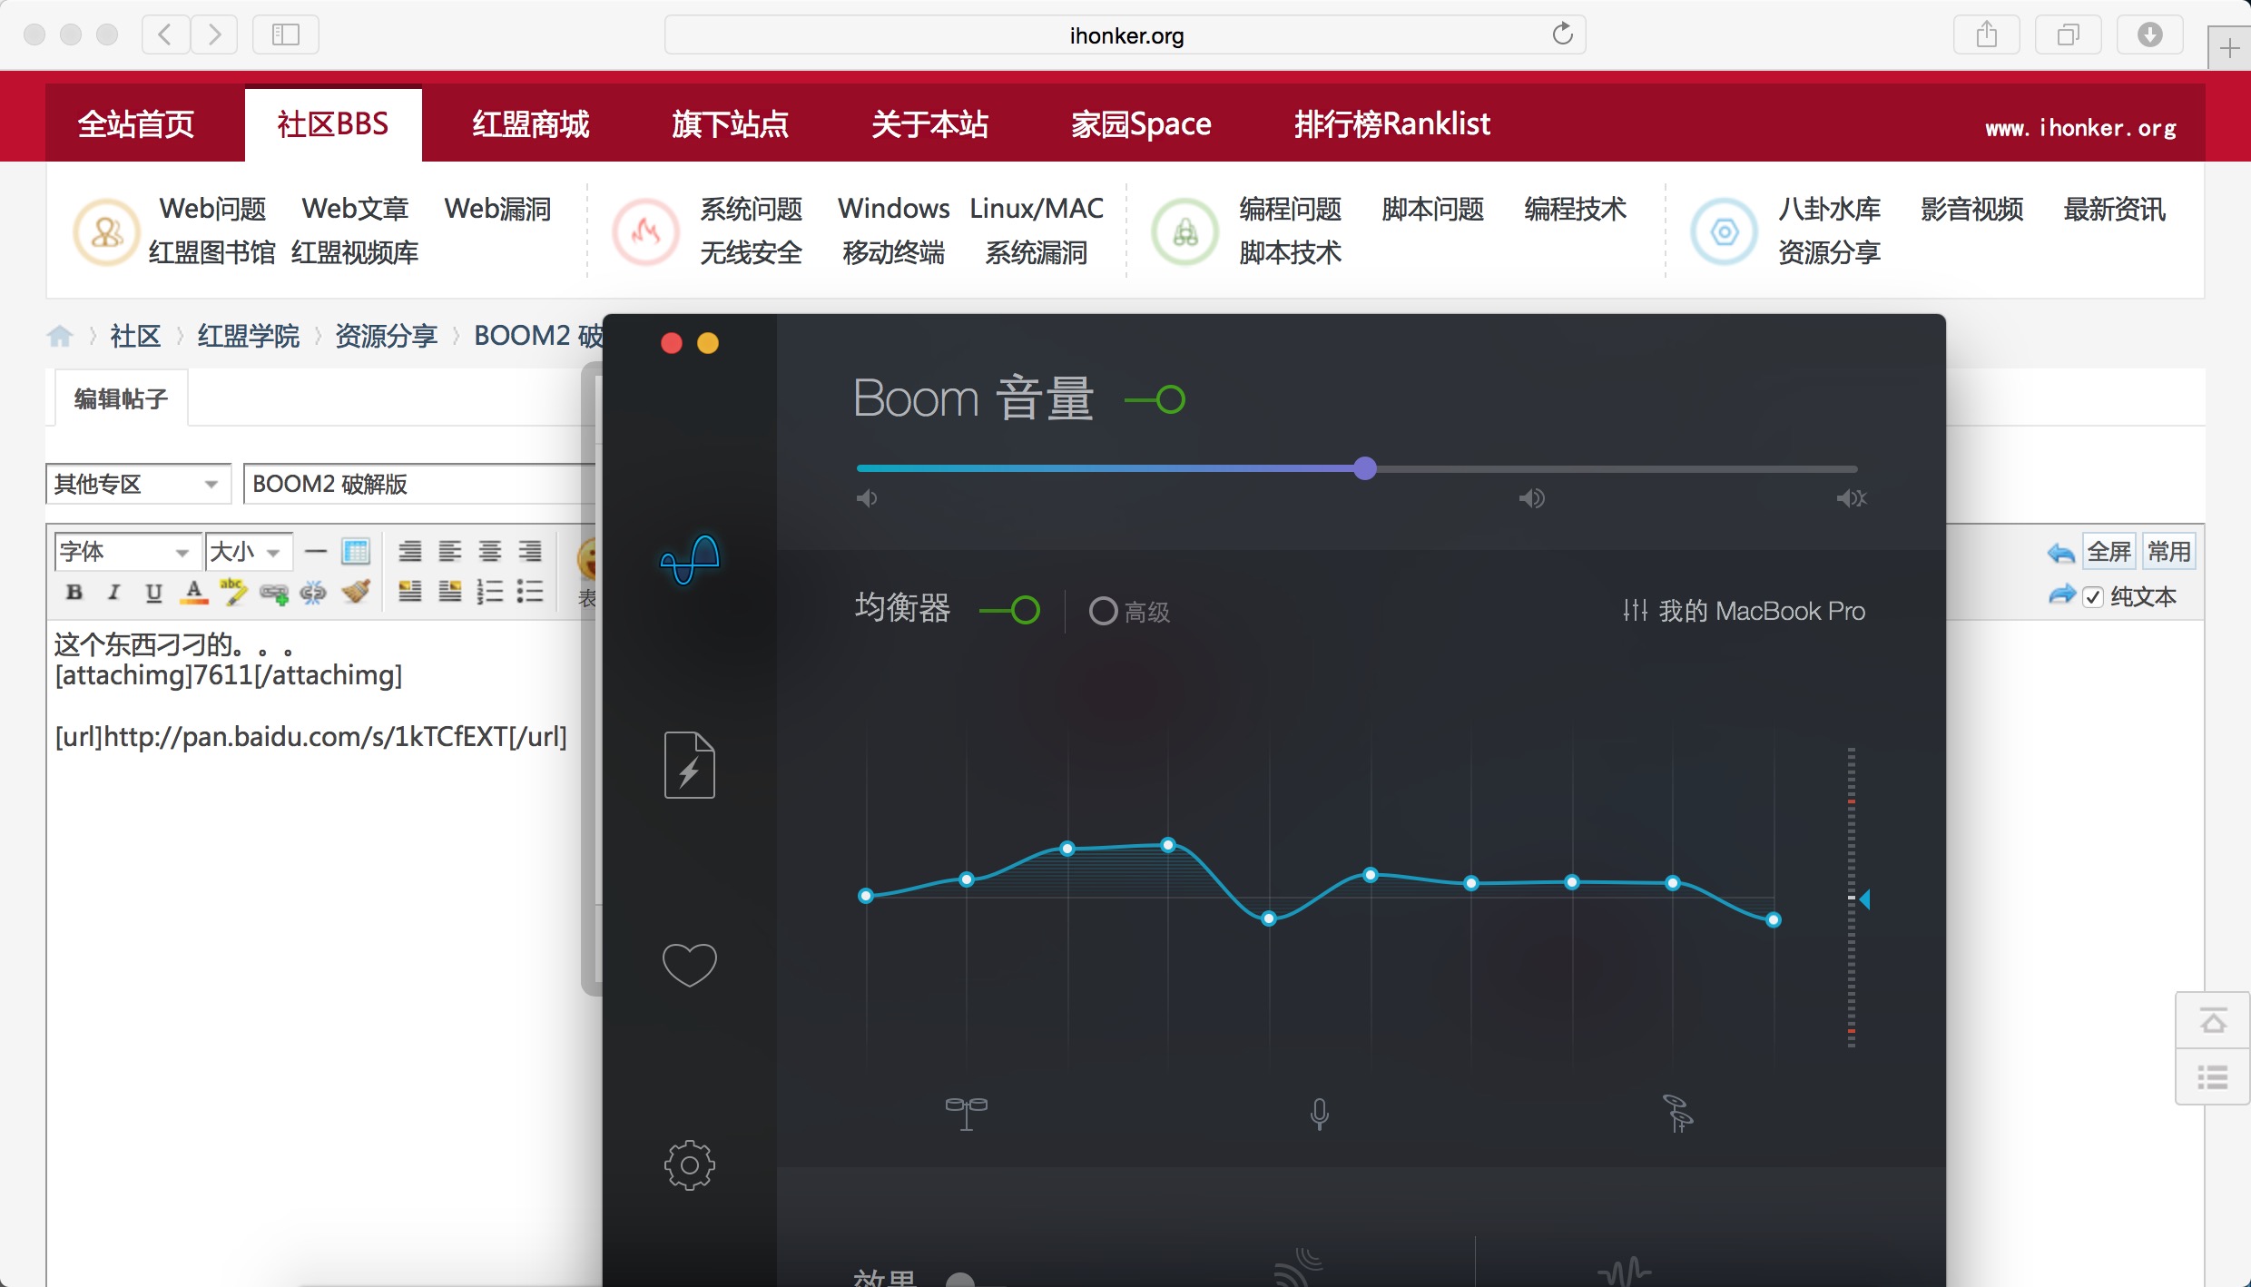Open 旗下站点 in navigation
The width and height of the screenshot is (2251, 1287).
tap(731, 124)
